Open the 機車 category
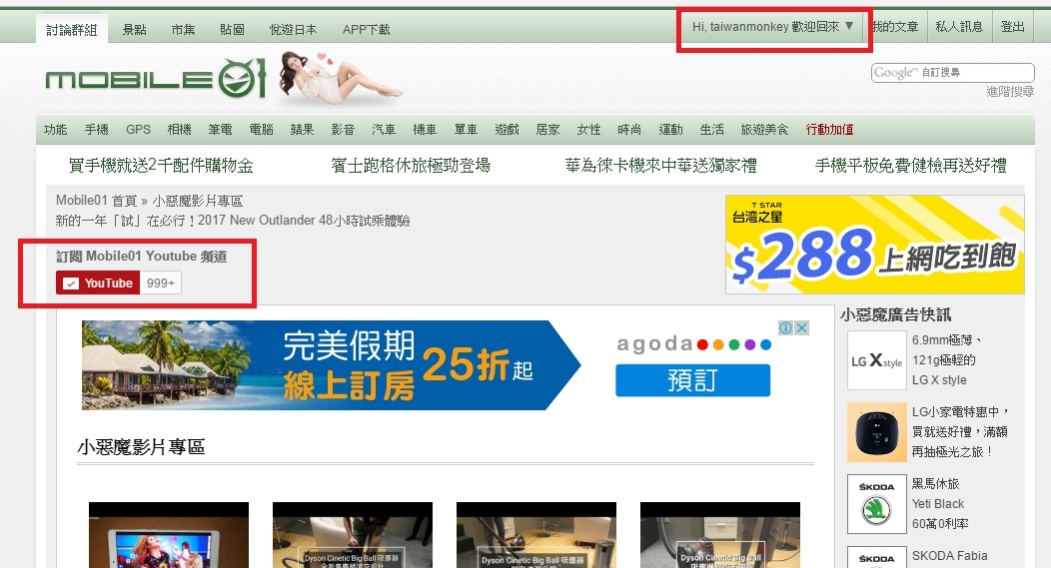Screen dimensions: 1051x568 click(x=425, y=130)
